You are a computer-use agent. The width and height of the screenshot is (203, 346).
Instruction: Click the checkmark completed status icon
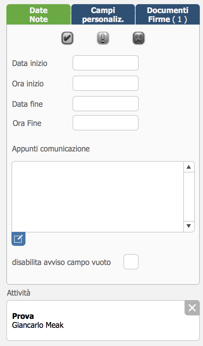(x=67, y=38)
